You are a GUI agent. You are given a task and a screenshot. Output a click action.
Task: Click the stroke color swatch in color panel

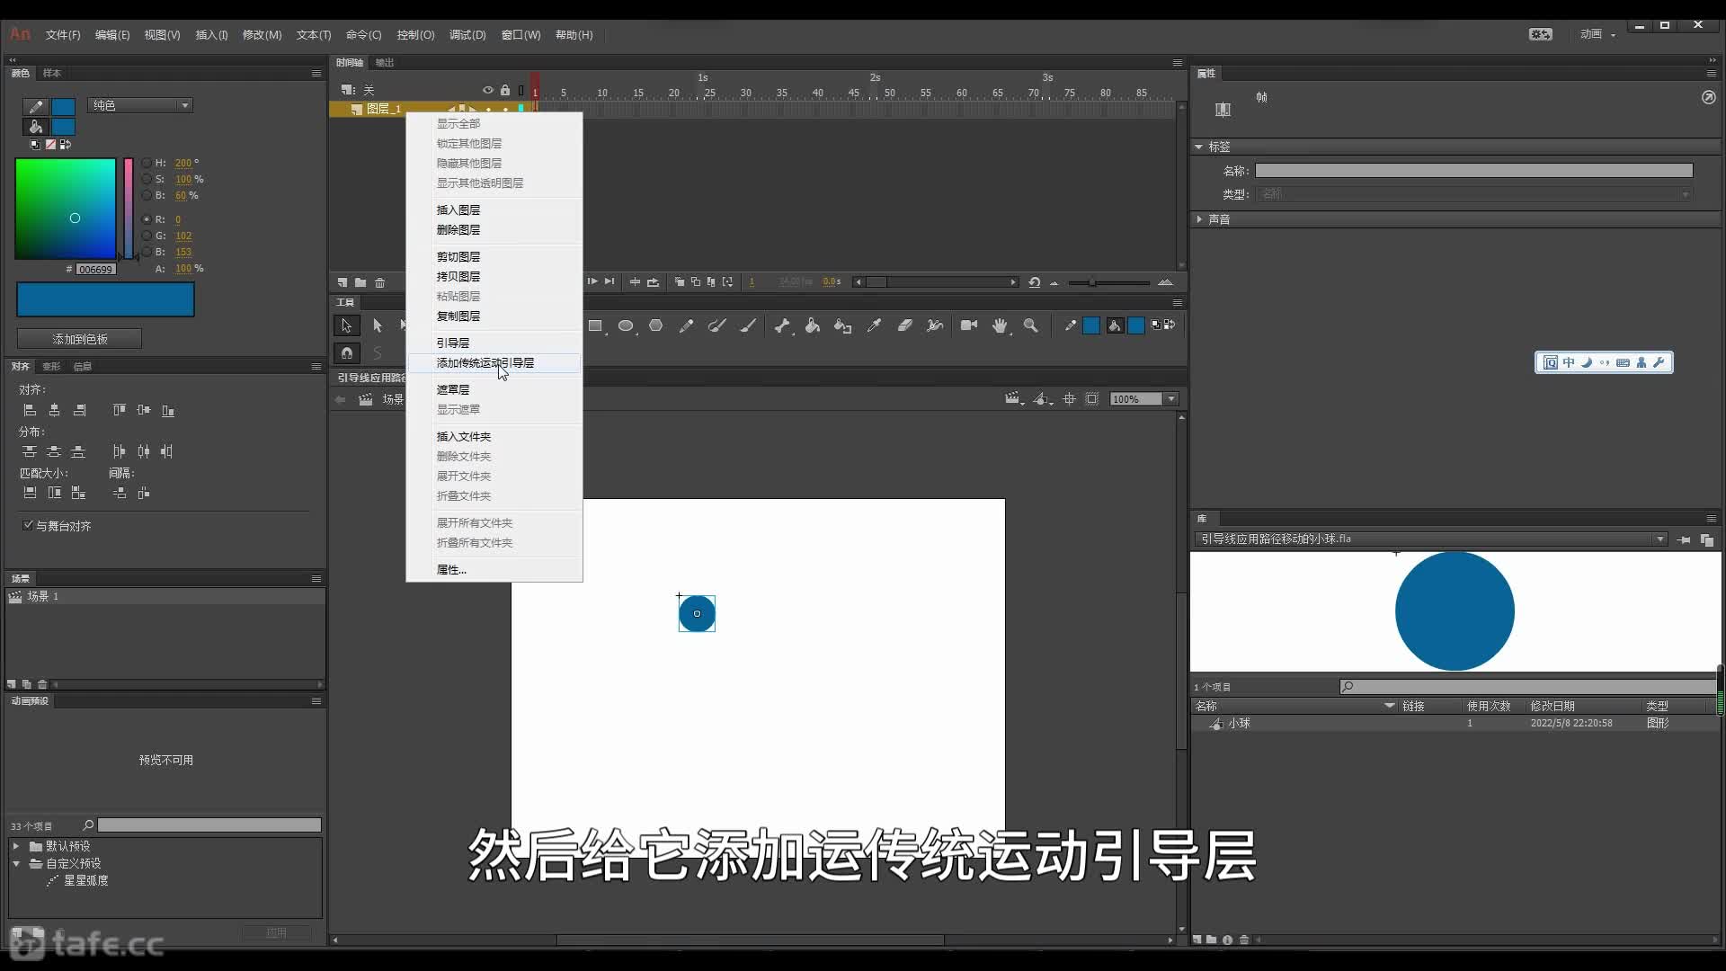[63, 106]
